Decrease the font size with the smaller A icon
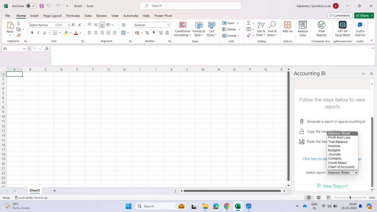Screen dimensions: 377x212 click(80, 25)
